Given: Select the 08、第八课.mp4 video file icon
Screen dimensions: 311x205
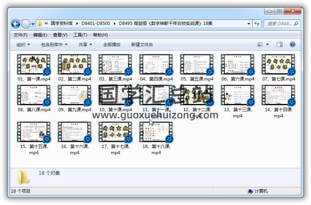Looking at the screenshot, I should tap(34, 95).
